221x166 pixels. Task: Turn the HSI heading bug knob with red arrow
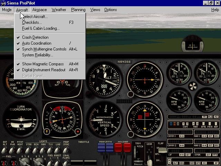click(78, 131)
